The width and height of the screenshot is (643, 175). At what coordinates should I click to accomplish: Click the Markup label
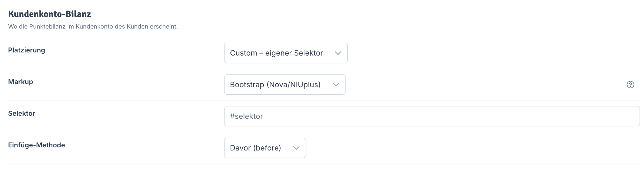pyautogui.click(x=21, y=82)
